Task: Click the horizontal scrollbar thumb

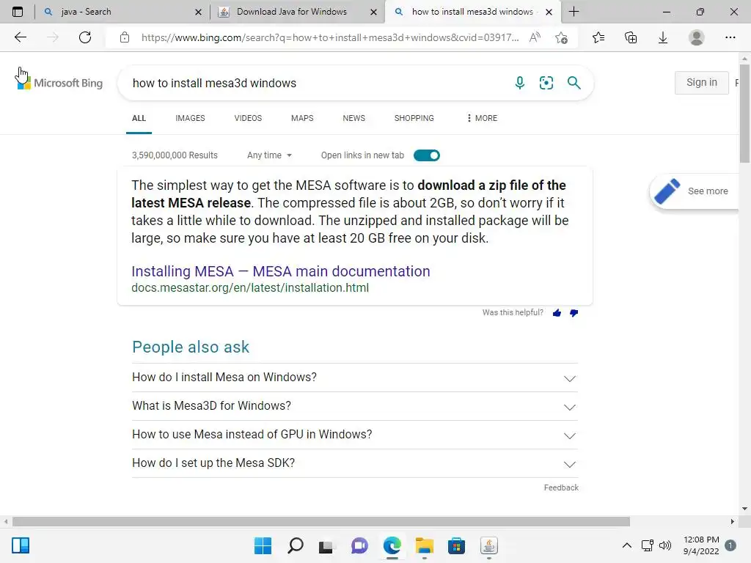Action: tap(321, 521)
